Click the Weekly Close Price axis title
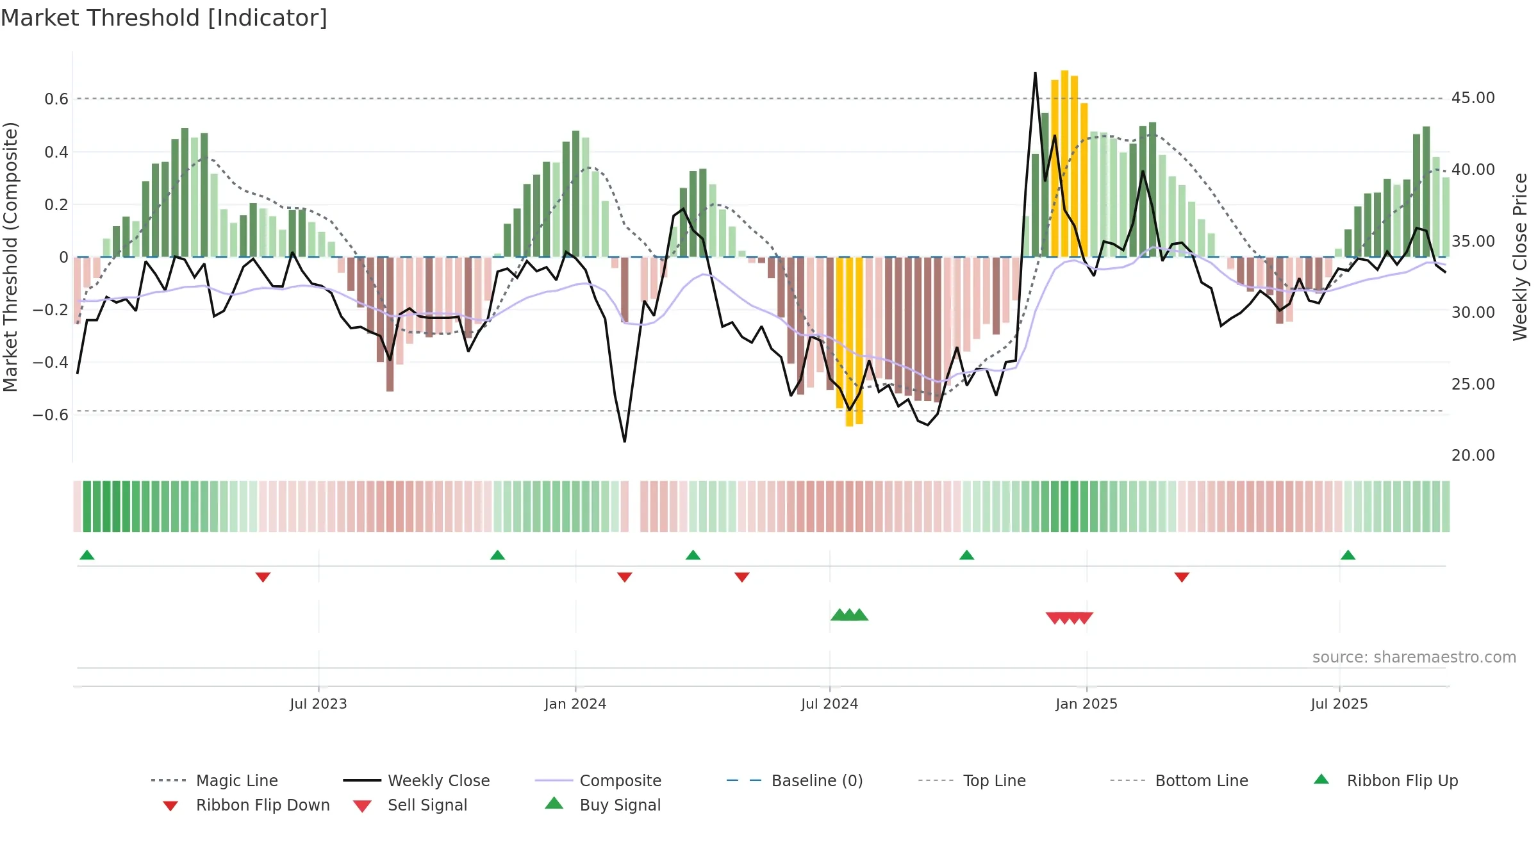1538x865 pixels. coord(1520,256)
